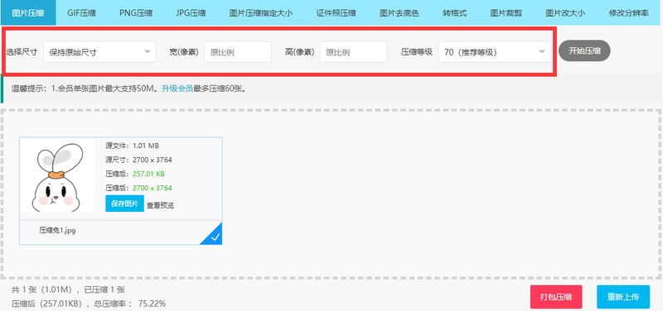Click the compressed size 257.01 KB value

coord(148,174)
